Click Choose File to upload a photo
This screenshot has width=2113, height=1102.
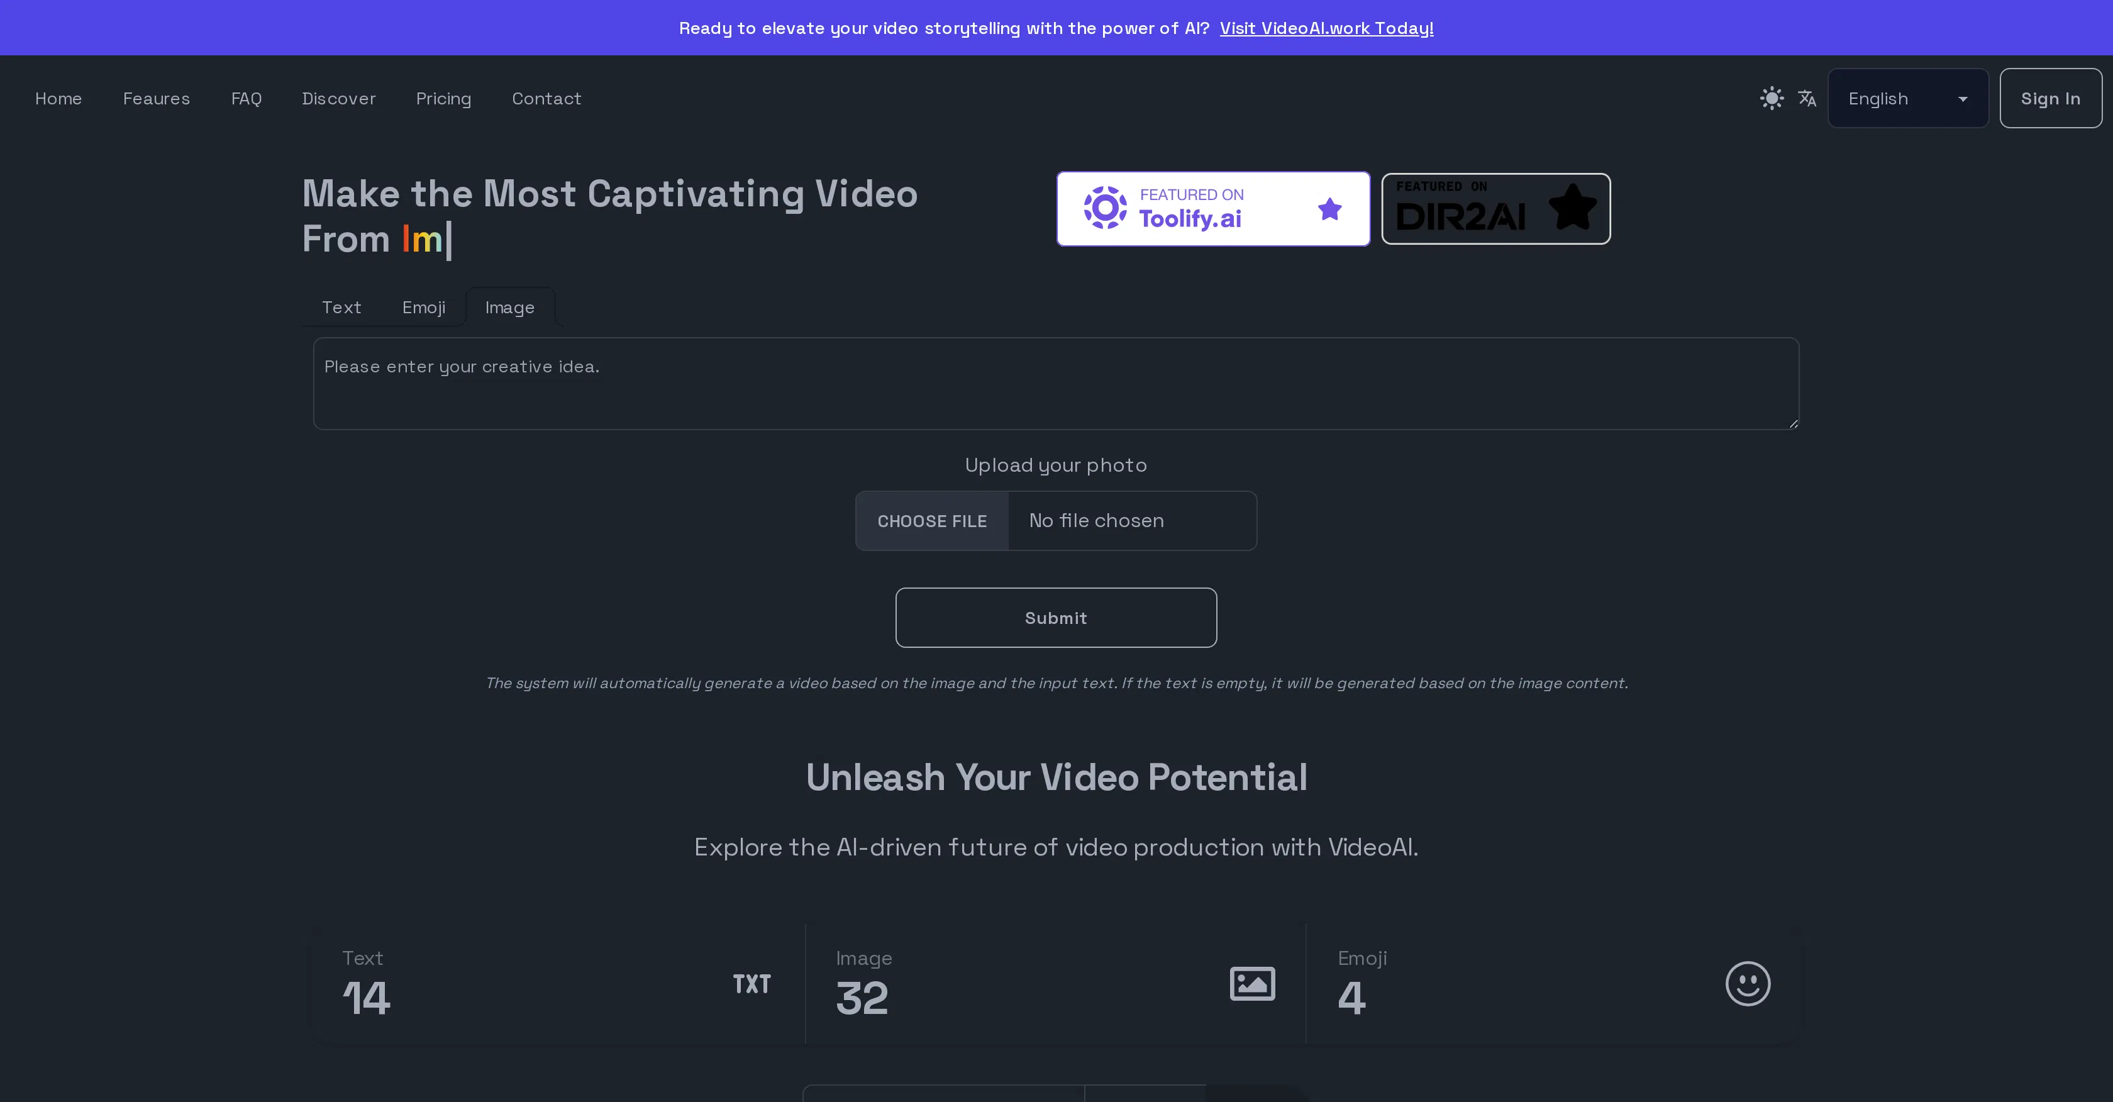pos(932,520)
